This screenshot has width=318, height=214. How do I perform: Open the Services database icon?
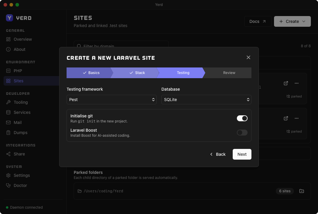pos(8,112)
